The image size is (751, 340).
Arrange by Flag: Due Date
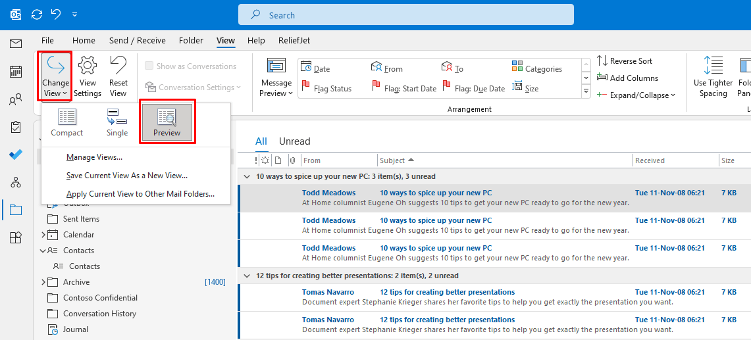[x=473, y=89]
